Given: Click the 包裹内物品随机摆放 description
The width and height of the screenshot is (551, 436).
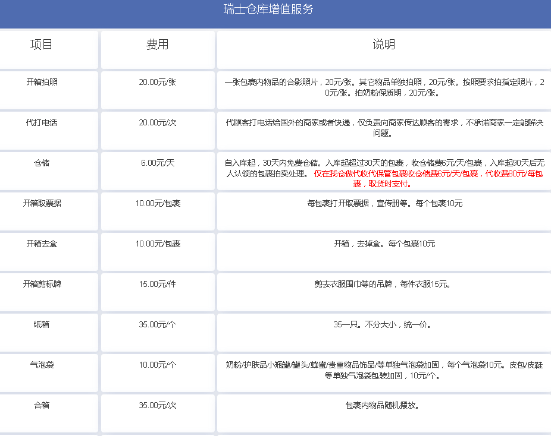Looking at the screenshot, I should [382, 405].
